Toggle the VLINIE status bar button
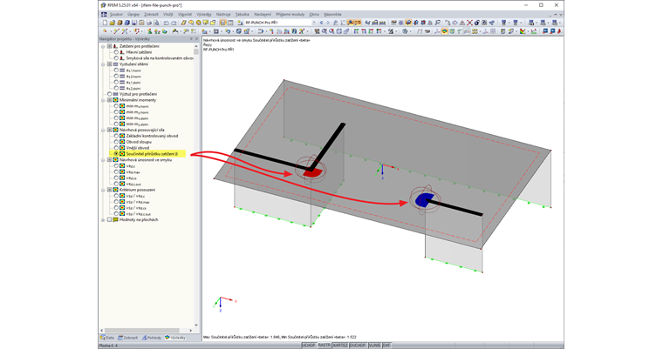The image size is (663, 349). tap(374, 346)
